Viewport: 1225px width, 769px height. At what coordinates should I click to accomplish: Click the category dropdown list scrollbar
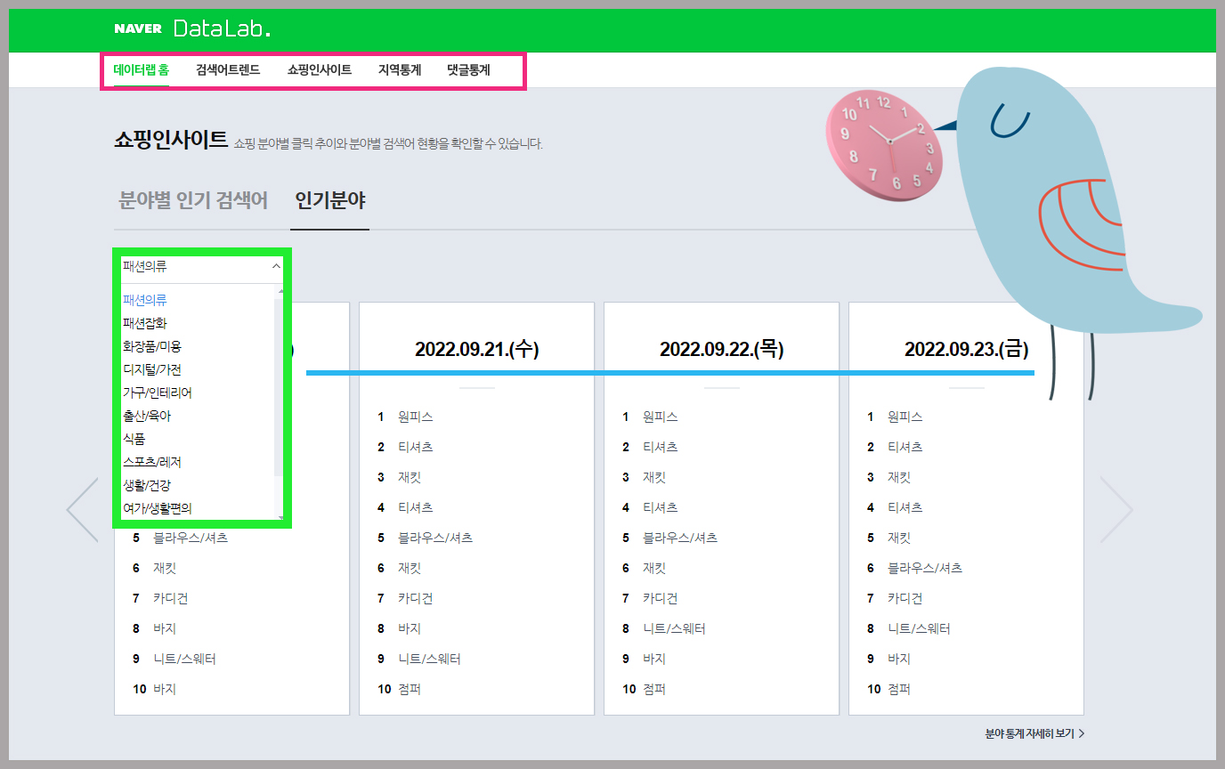(280, 402)
